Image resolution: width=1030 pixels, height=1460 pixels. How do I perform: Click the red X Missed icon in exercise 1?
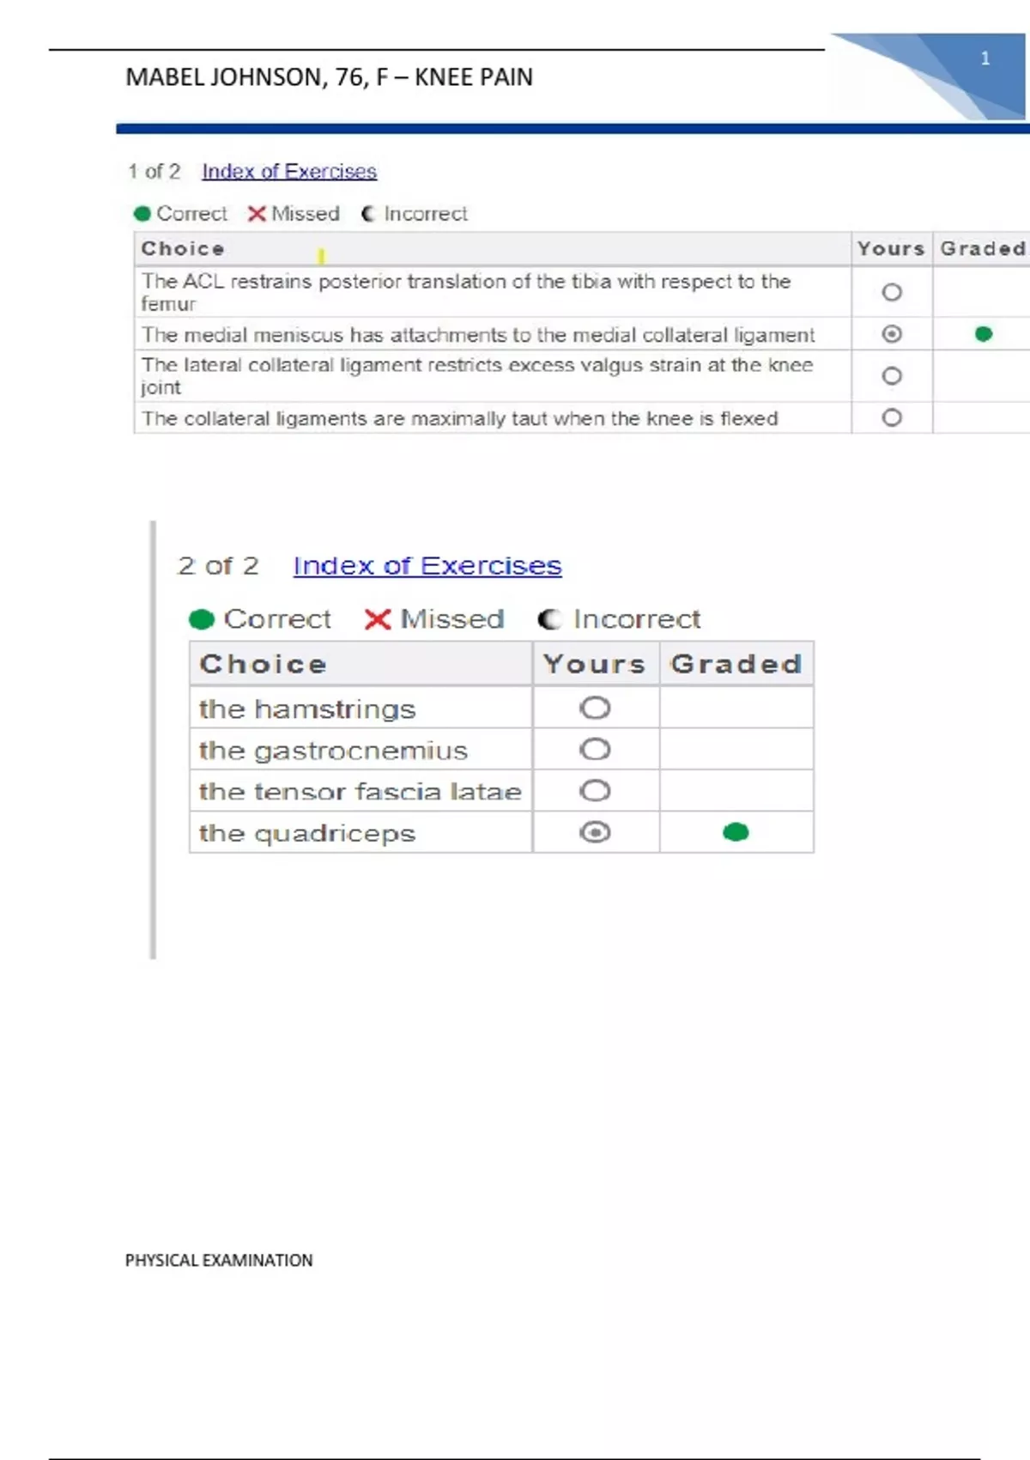[x=256, y=214]
